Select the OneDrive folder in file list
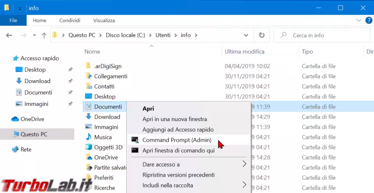Screen dimensions: 374x193 pyautogui.click(x=106, y=158)
